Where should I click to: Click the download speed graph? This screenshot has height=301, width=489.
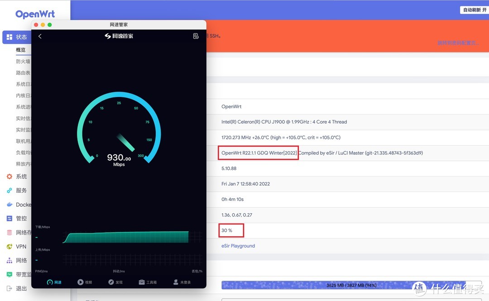pyautogui.click(x=132, y=237)
